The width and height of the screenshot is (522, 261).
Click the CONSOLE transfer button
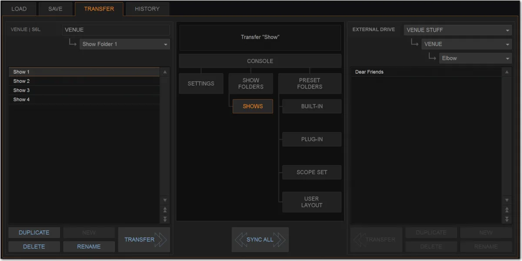[x=260, y=61]
